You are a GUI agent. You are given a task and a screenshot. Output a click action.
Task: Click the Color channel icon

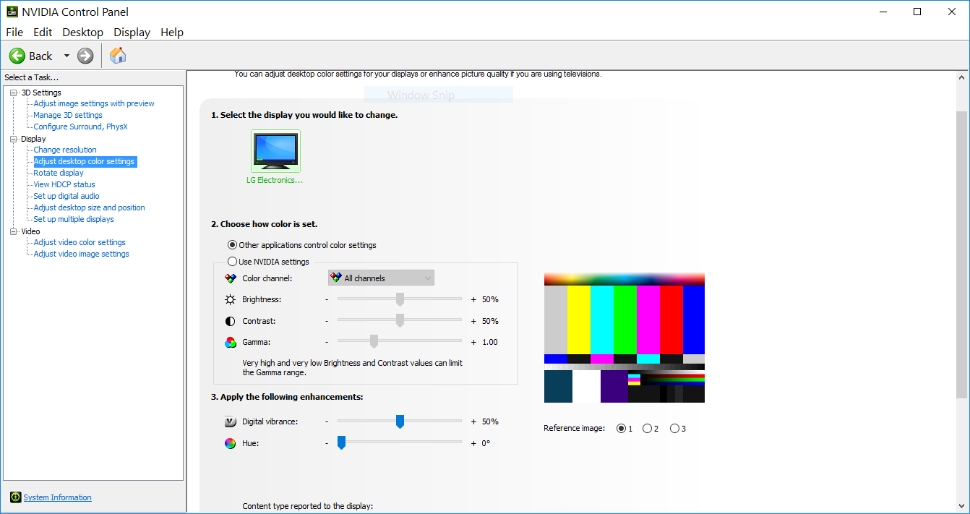(231, 278)
